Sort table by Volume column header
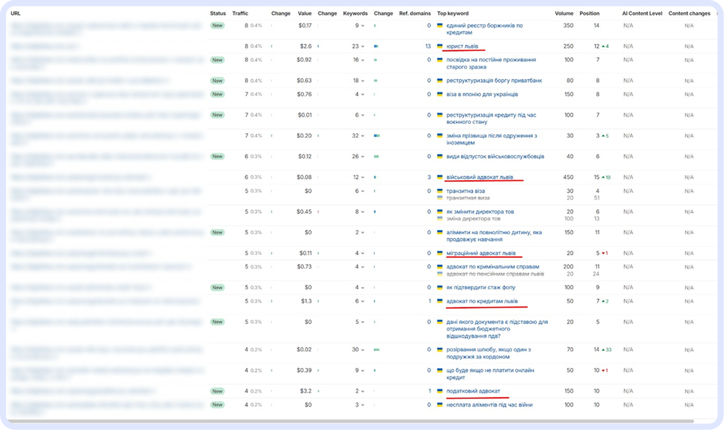 point(564,13)
